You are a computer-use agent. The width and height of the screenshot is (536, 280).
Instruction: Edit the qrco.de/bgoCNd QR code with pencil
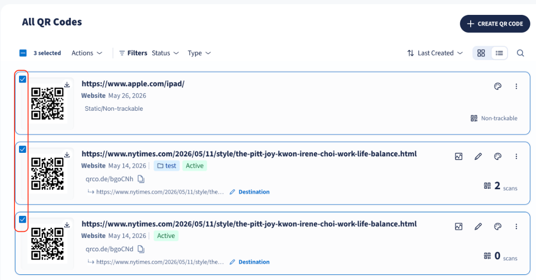coord(478,227)
